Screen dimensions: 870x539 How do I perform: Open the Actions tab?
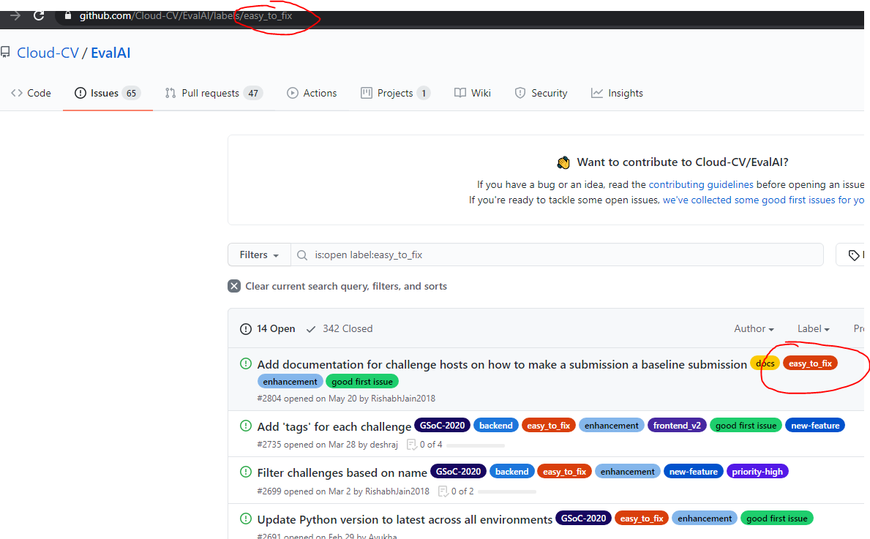(x=312, y=93)
